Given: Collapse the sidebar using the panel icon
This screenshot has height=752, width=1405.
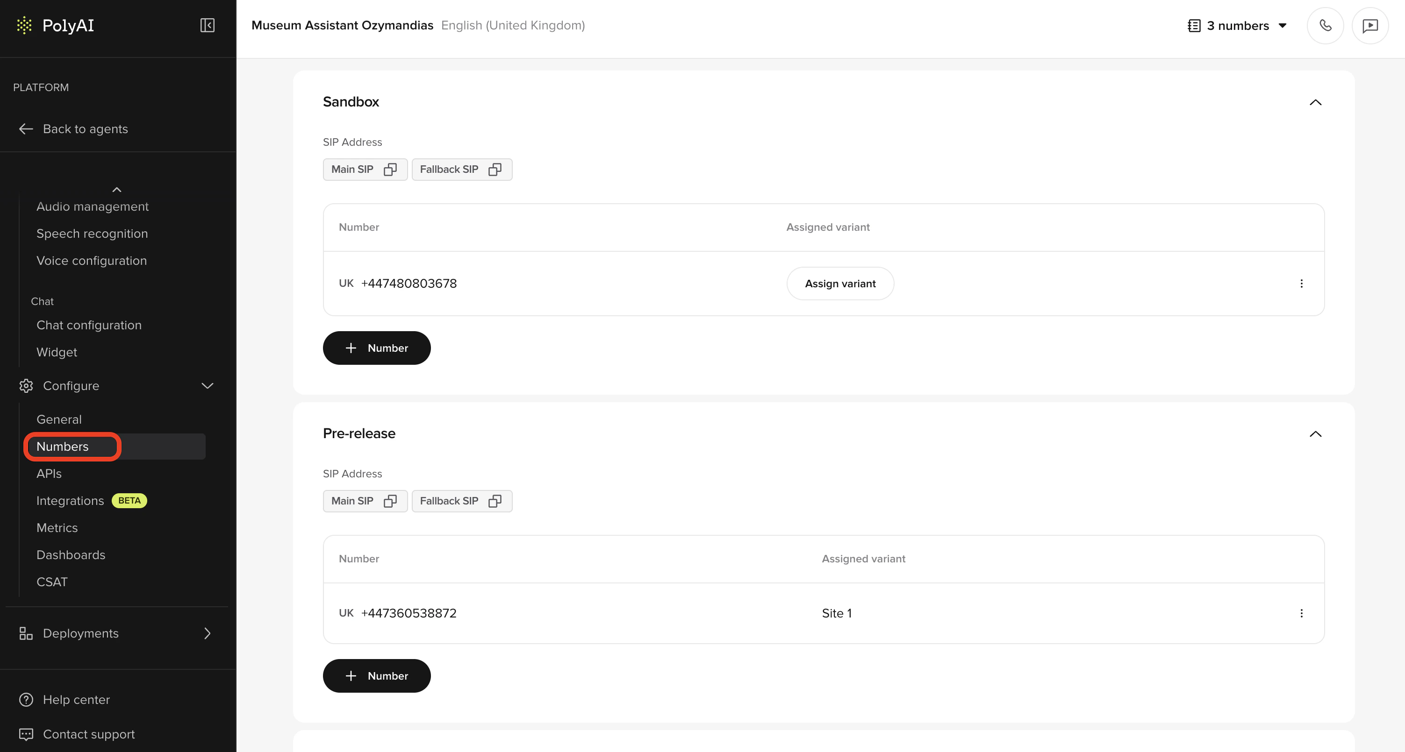Looking at the screenshot, I should point(207,25).
